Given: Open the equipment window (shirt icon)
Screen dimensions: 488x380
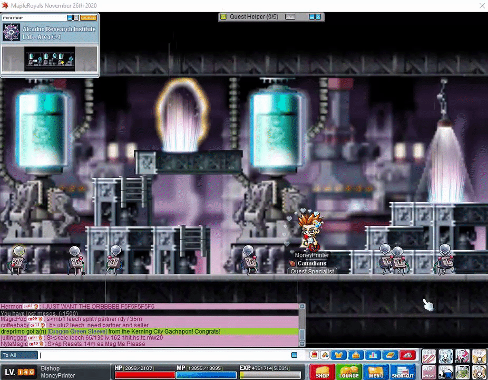Looking at the screenshot, I should [339, 355].
